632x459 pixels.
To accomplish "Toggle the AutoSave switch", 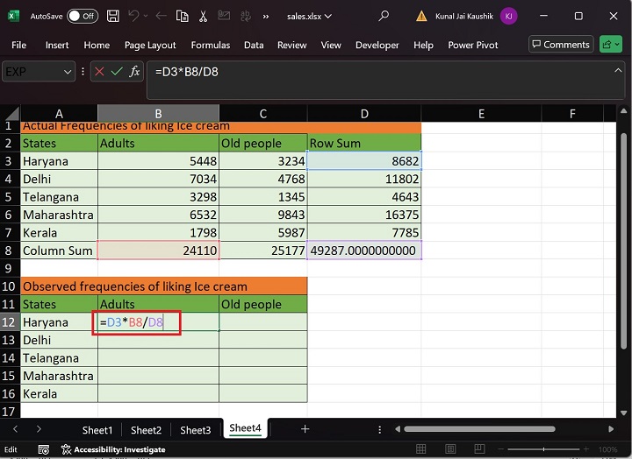I will tap(83, 16).
